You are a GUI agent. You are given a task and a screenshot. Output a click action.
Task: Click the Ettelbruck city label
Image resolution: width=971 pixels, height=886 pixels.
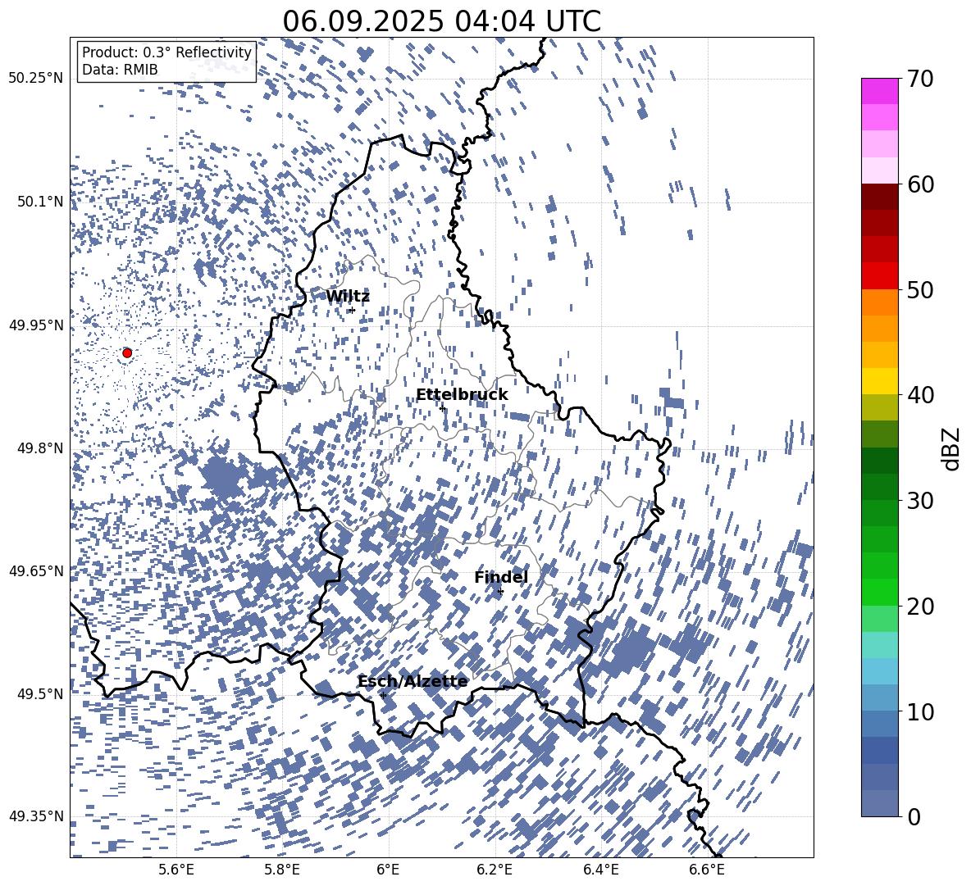click(x=462, y=395)
